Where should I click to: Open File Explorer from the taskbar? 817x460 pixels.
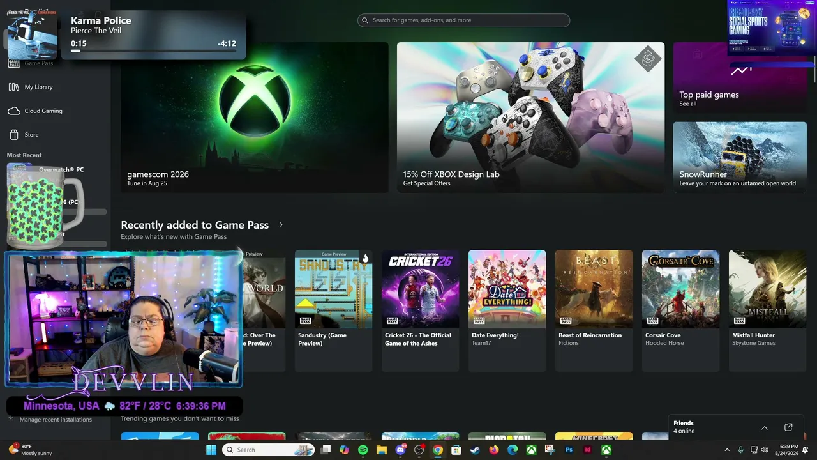click(x=382, y=450)
